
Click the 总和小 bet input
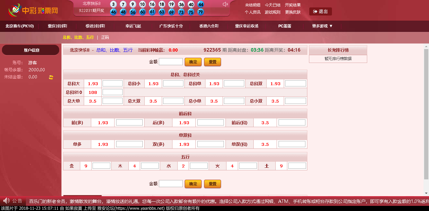(x=173, y=84)
